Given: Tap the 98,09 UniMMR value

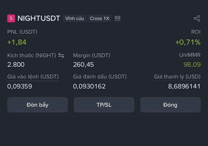Looking at the screenshot, I should [x=192, y=64].
